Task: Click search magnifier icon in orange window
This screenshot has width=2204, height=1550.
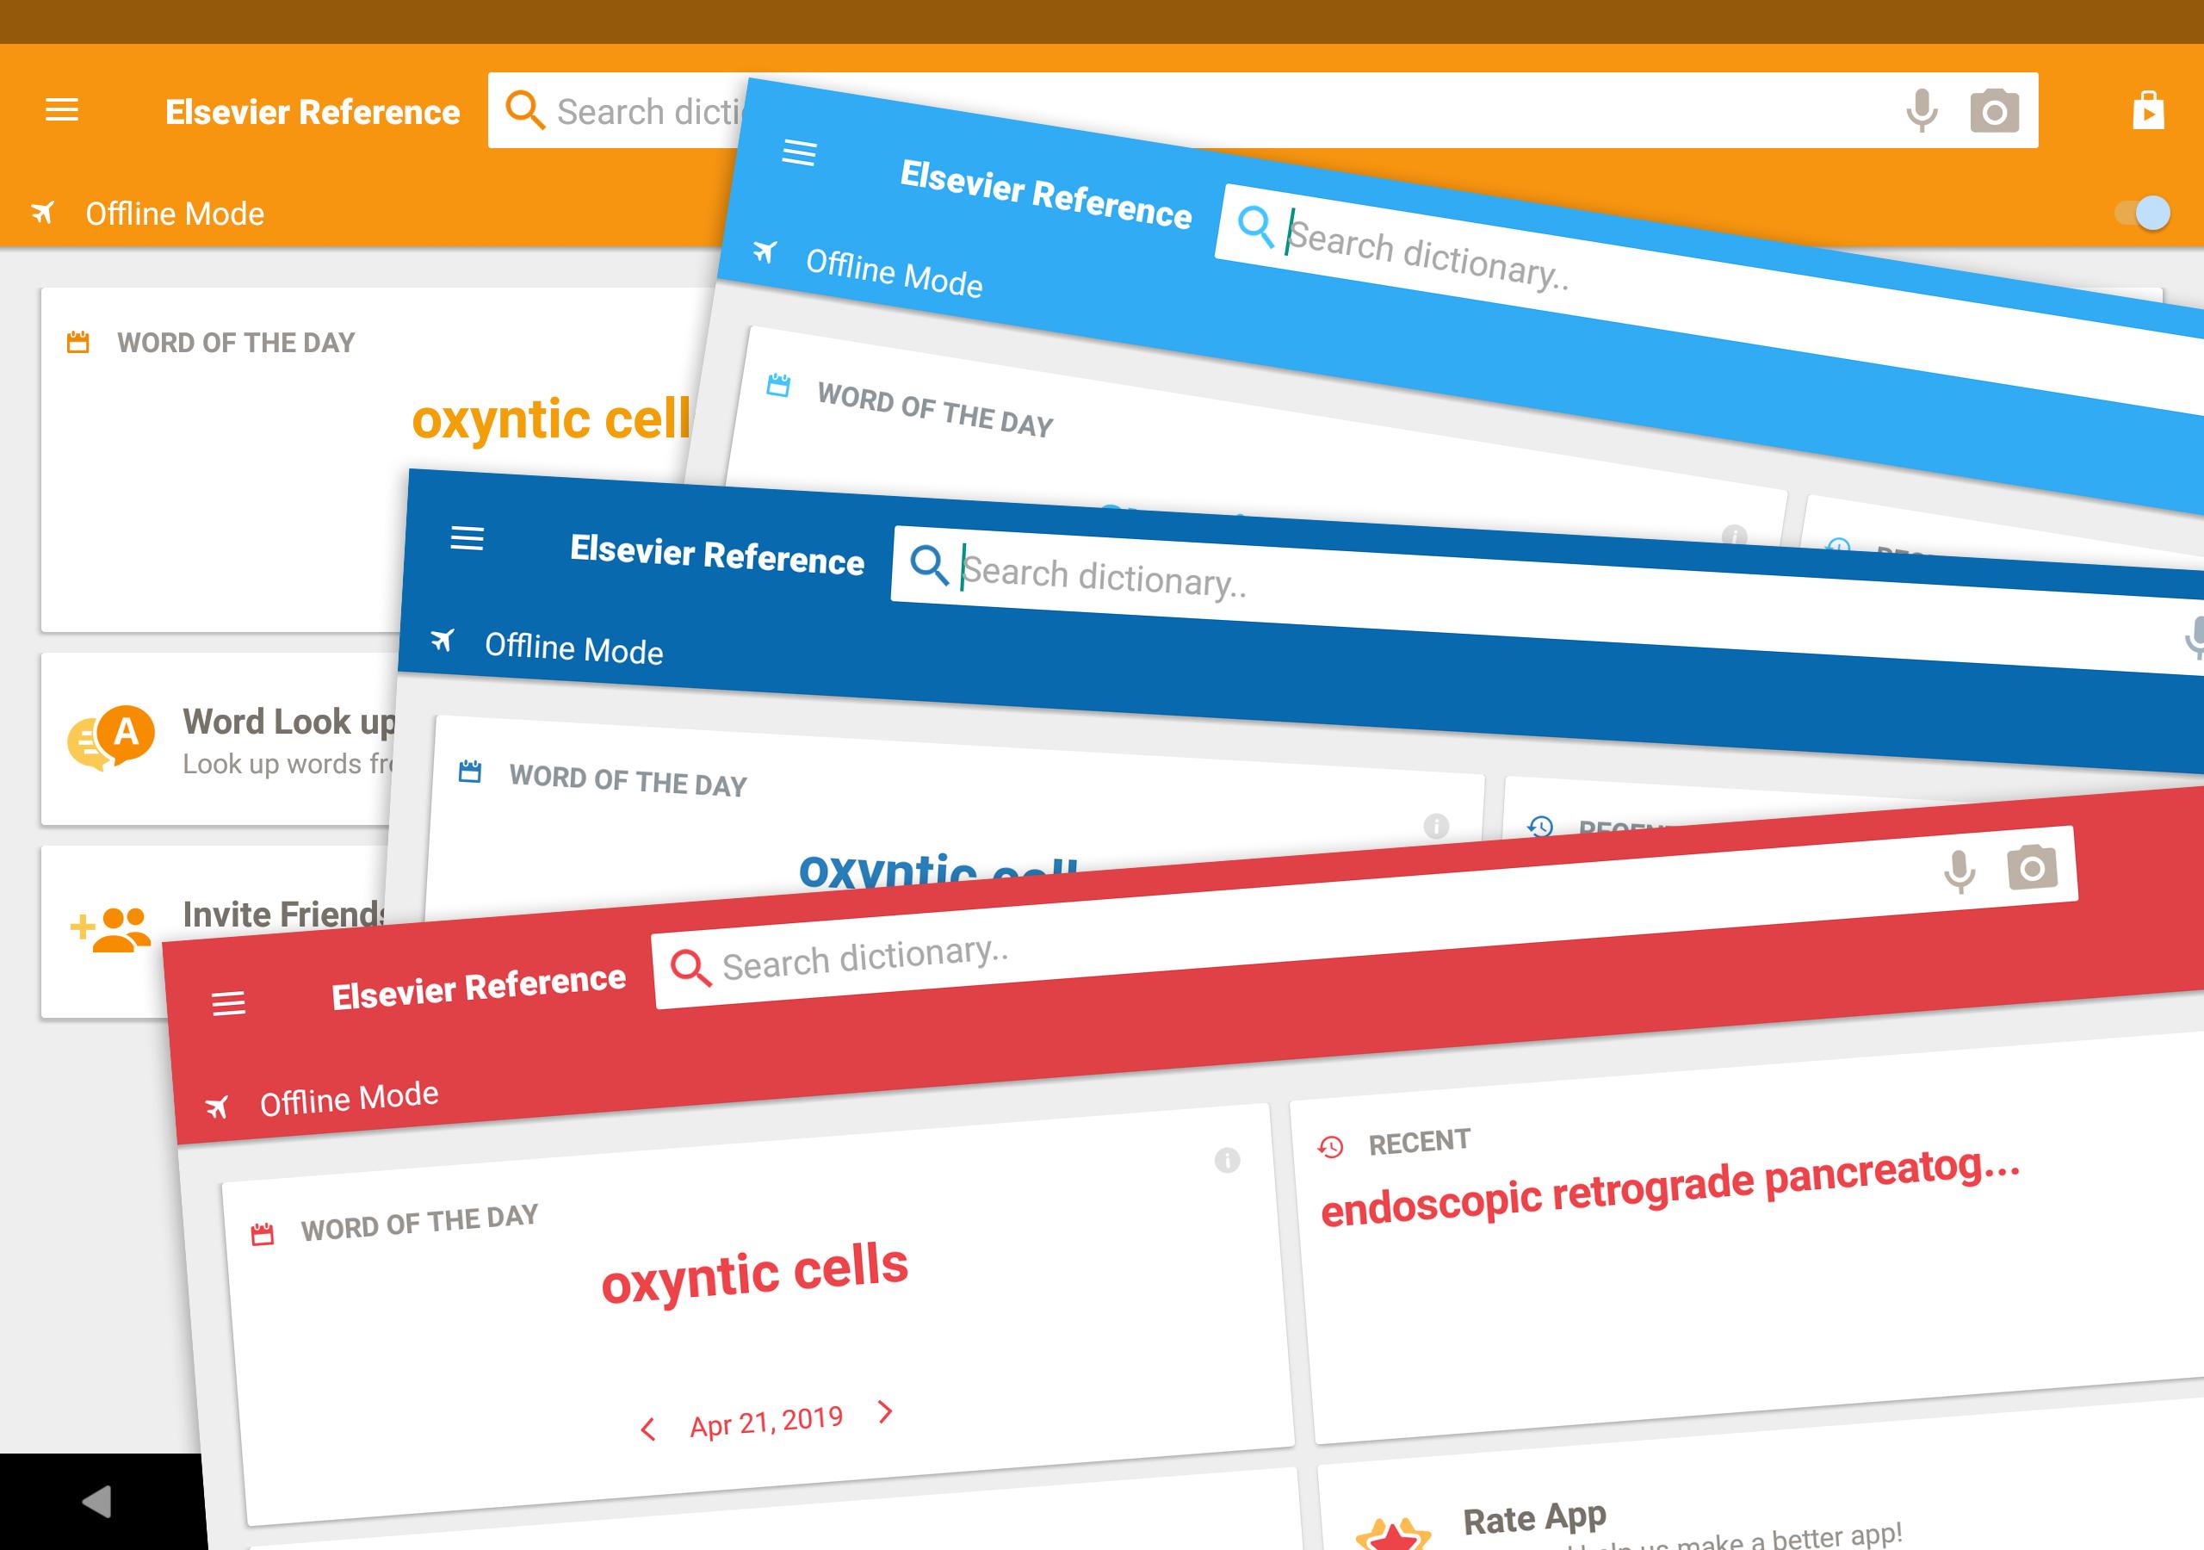Action: [525, 109]
